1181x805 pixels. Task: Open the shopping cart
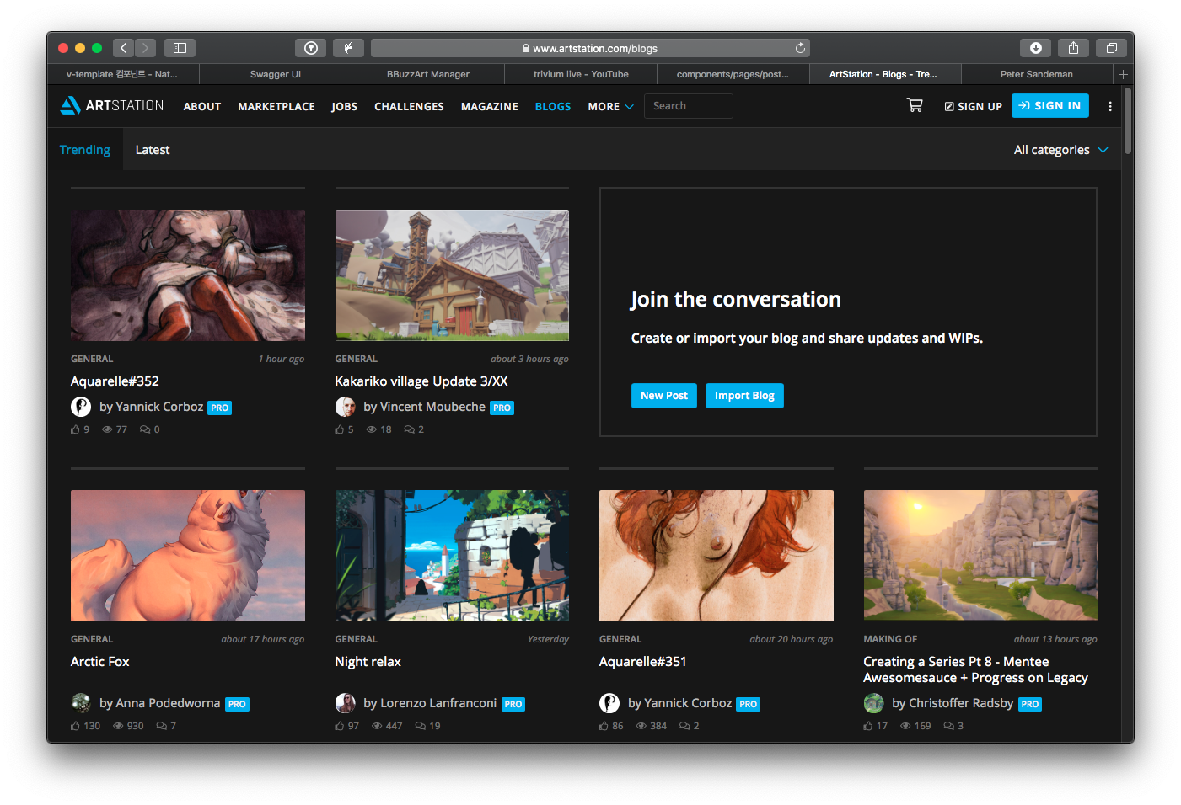(915, 105)
